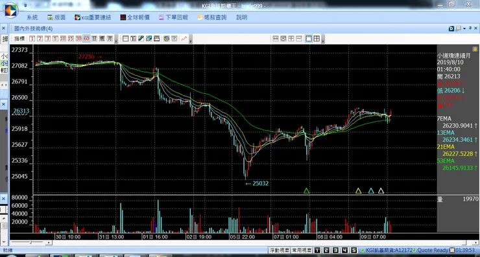Expand the timeframe toolbar overflow arrow
Viewport: 480px width, 257px height.
tap(116, 39)
